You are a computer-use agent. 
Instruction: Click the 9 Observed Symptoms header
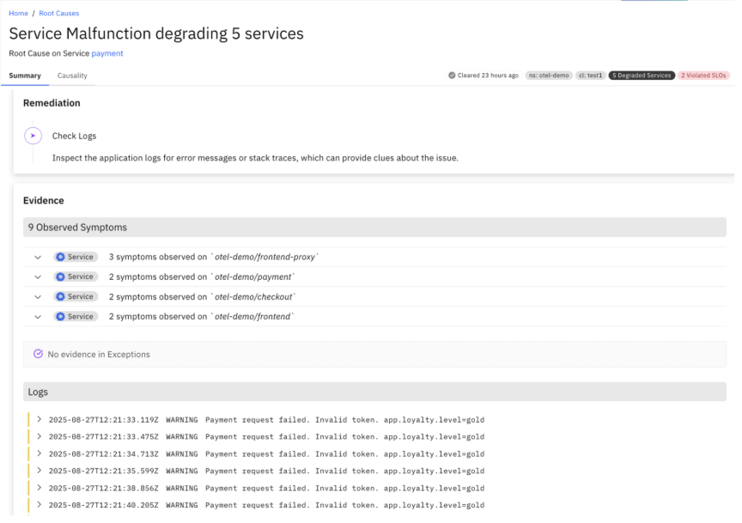[x=374, y=228]
